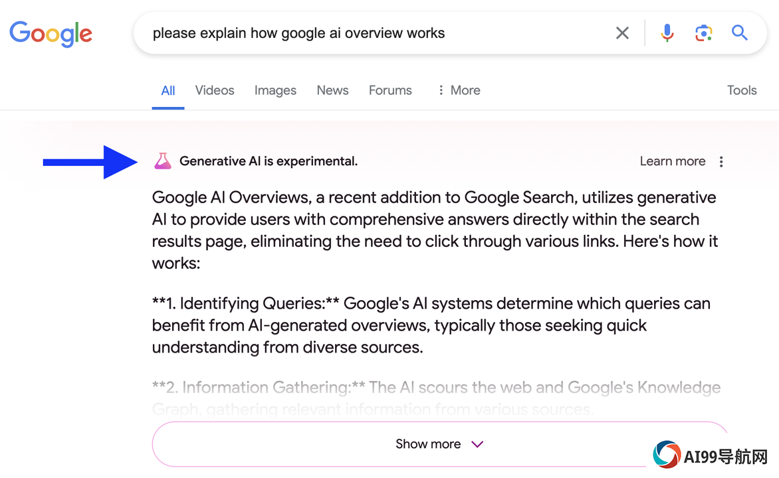Clear the search query with X icon
Image resolution: width=779 pixels, height=478 pixels.
click(622, 33)
